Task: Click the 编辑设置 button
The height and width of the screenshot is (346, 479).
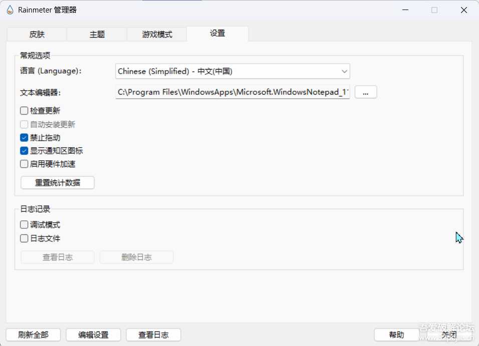Action: (x=93, y=334)
